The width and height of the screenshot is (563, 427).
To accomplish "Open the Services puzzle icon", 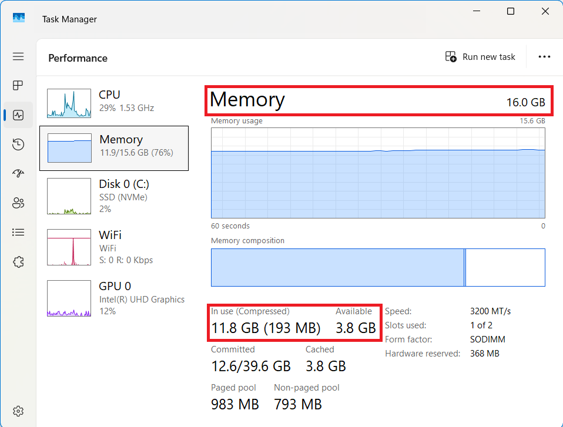I will click(18, 262).
